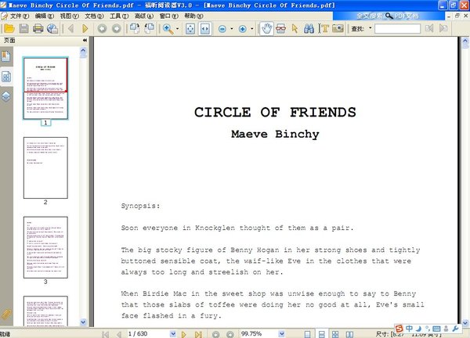Click find next button next to search box
Viewport: 470px width, 338px height.
coord(443,28)
